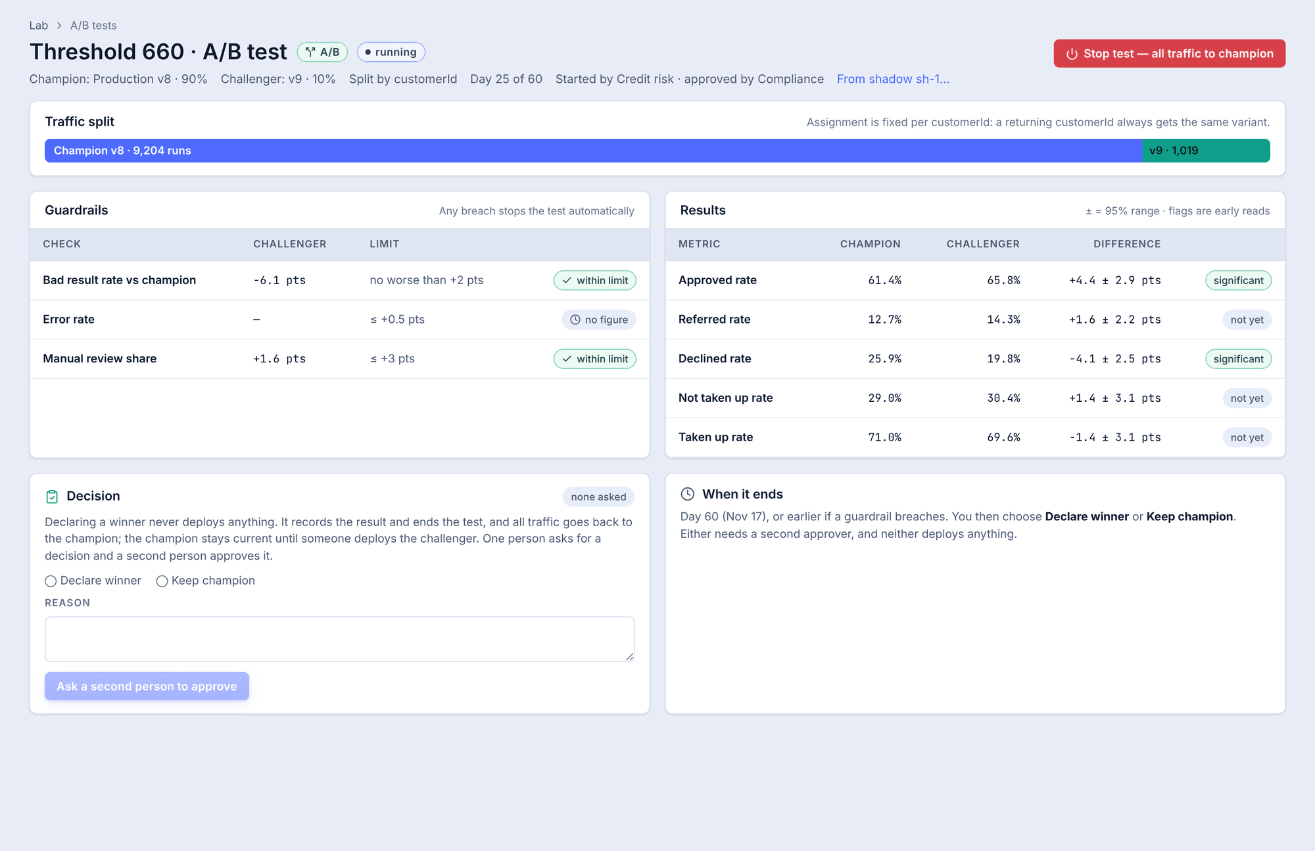Click the Split by customerId text
Viewport: 1315px width, 851px height.
coord(403,79)
